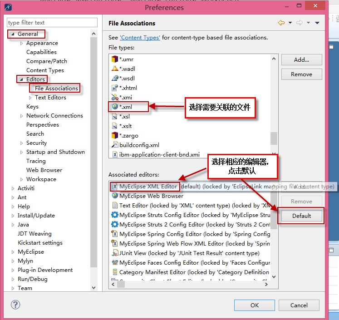Open the 'Content Types' link
Viewport: 339px width, 320px height.
(140, 38)
